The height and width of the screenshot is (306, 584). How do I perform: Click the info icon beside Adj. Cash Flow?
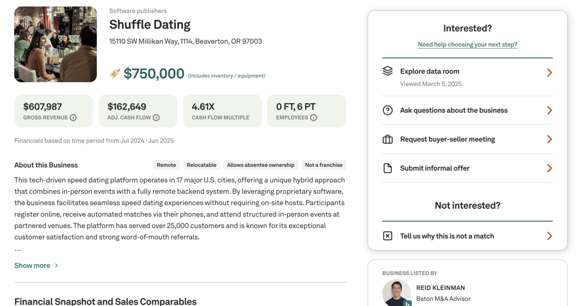click(x=156, y=118)
